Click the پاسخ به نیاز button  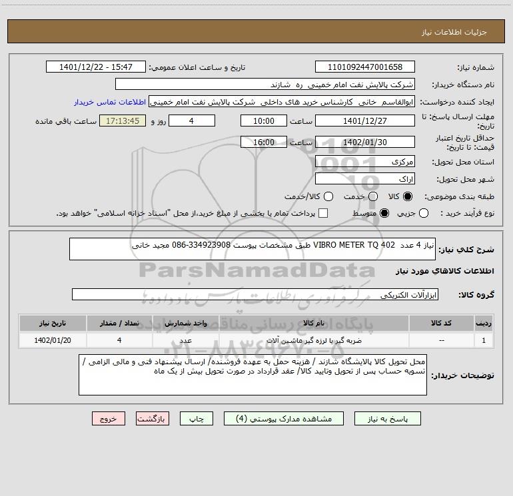(387, 419)
